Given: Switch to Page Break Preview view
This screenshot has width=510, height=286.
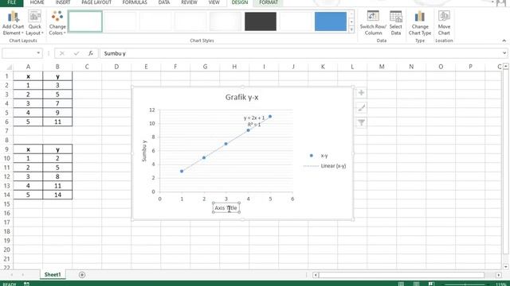Looking at the screenshot, I should pos(431,284).
